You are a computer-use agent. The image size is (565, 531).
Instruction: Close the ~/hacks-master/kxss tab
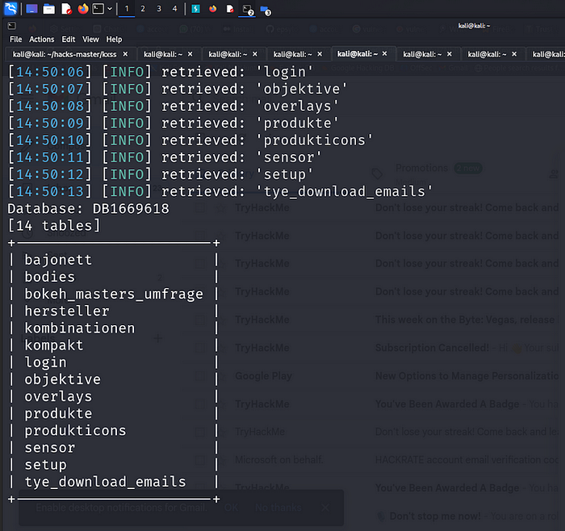tap(125, 54)
